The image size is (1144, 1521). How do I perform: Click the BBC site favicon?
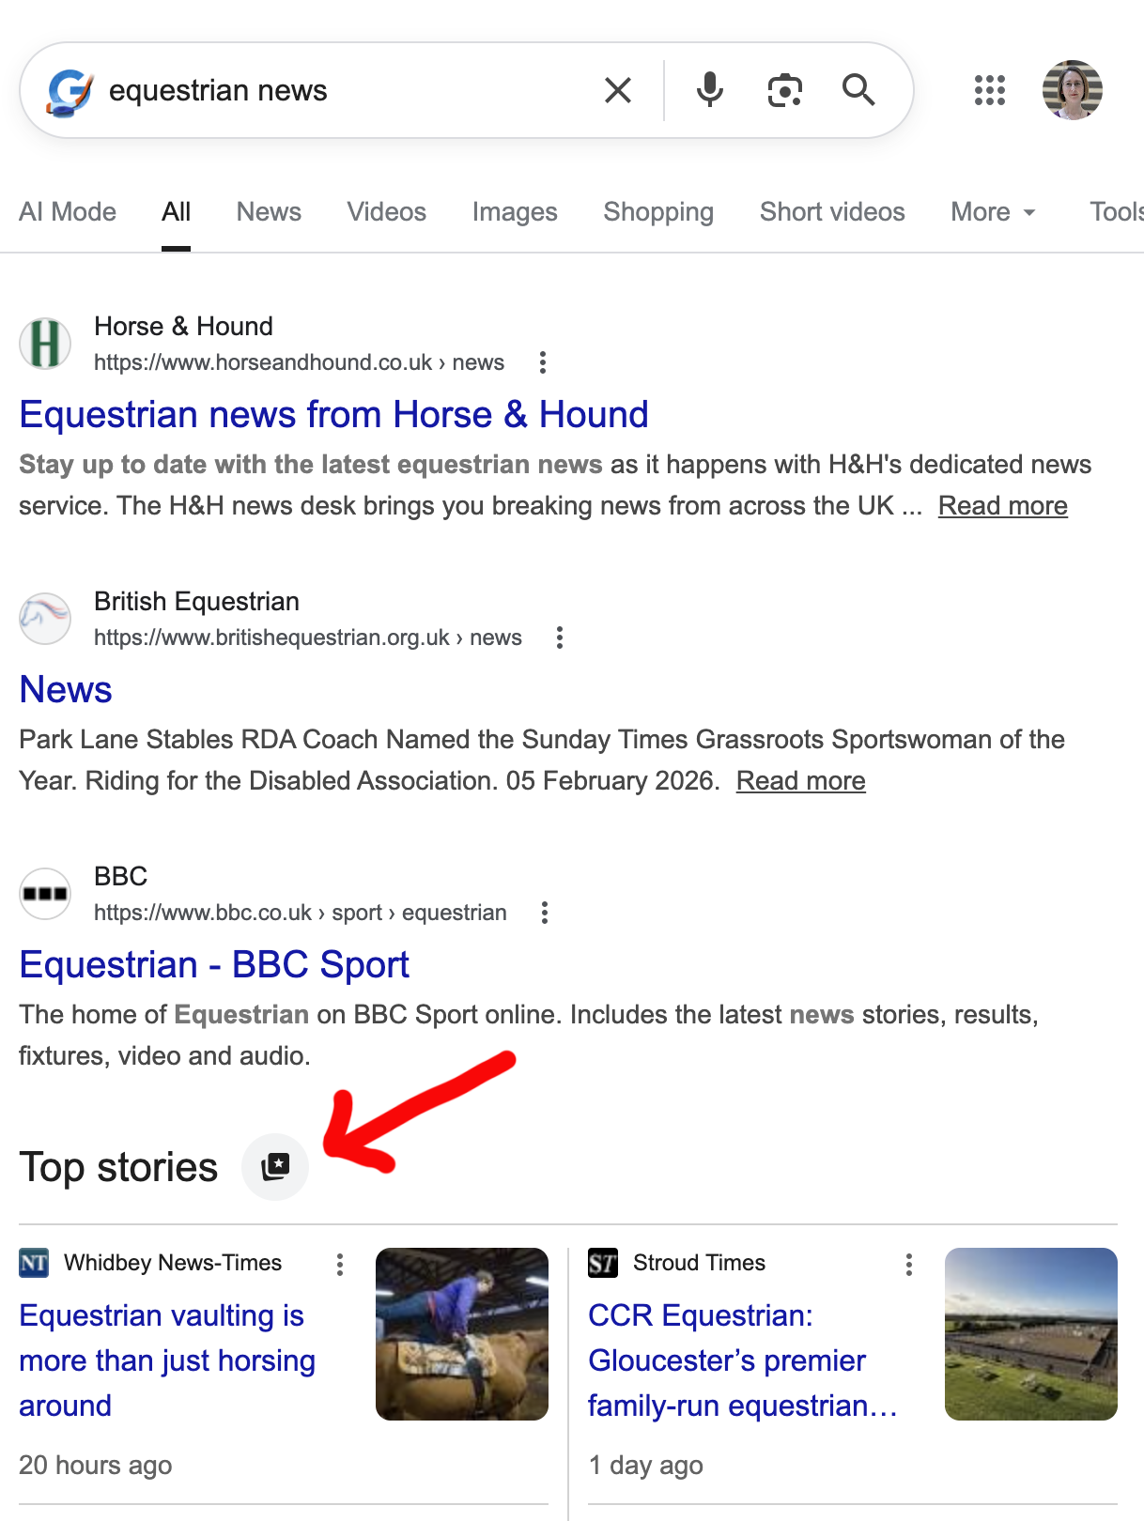point(45,894)
